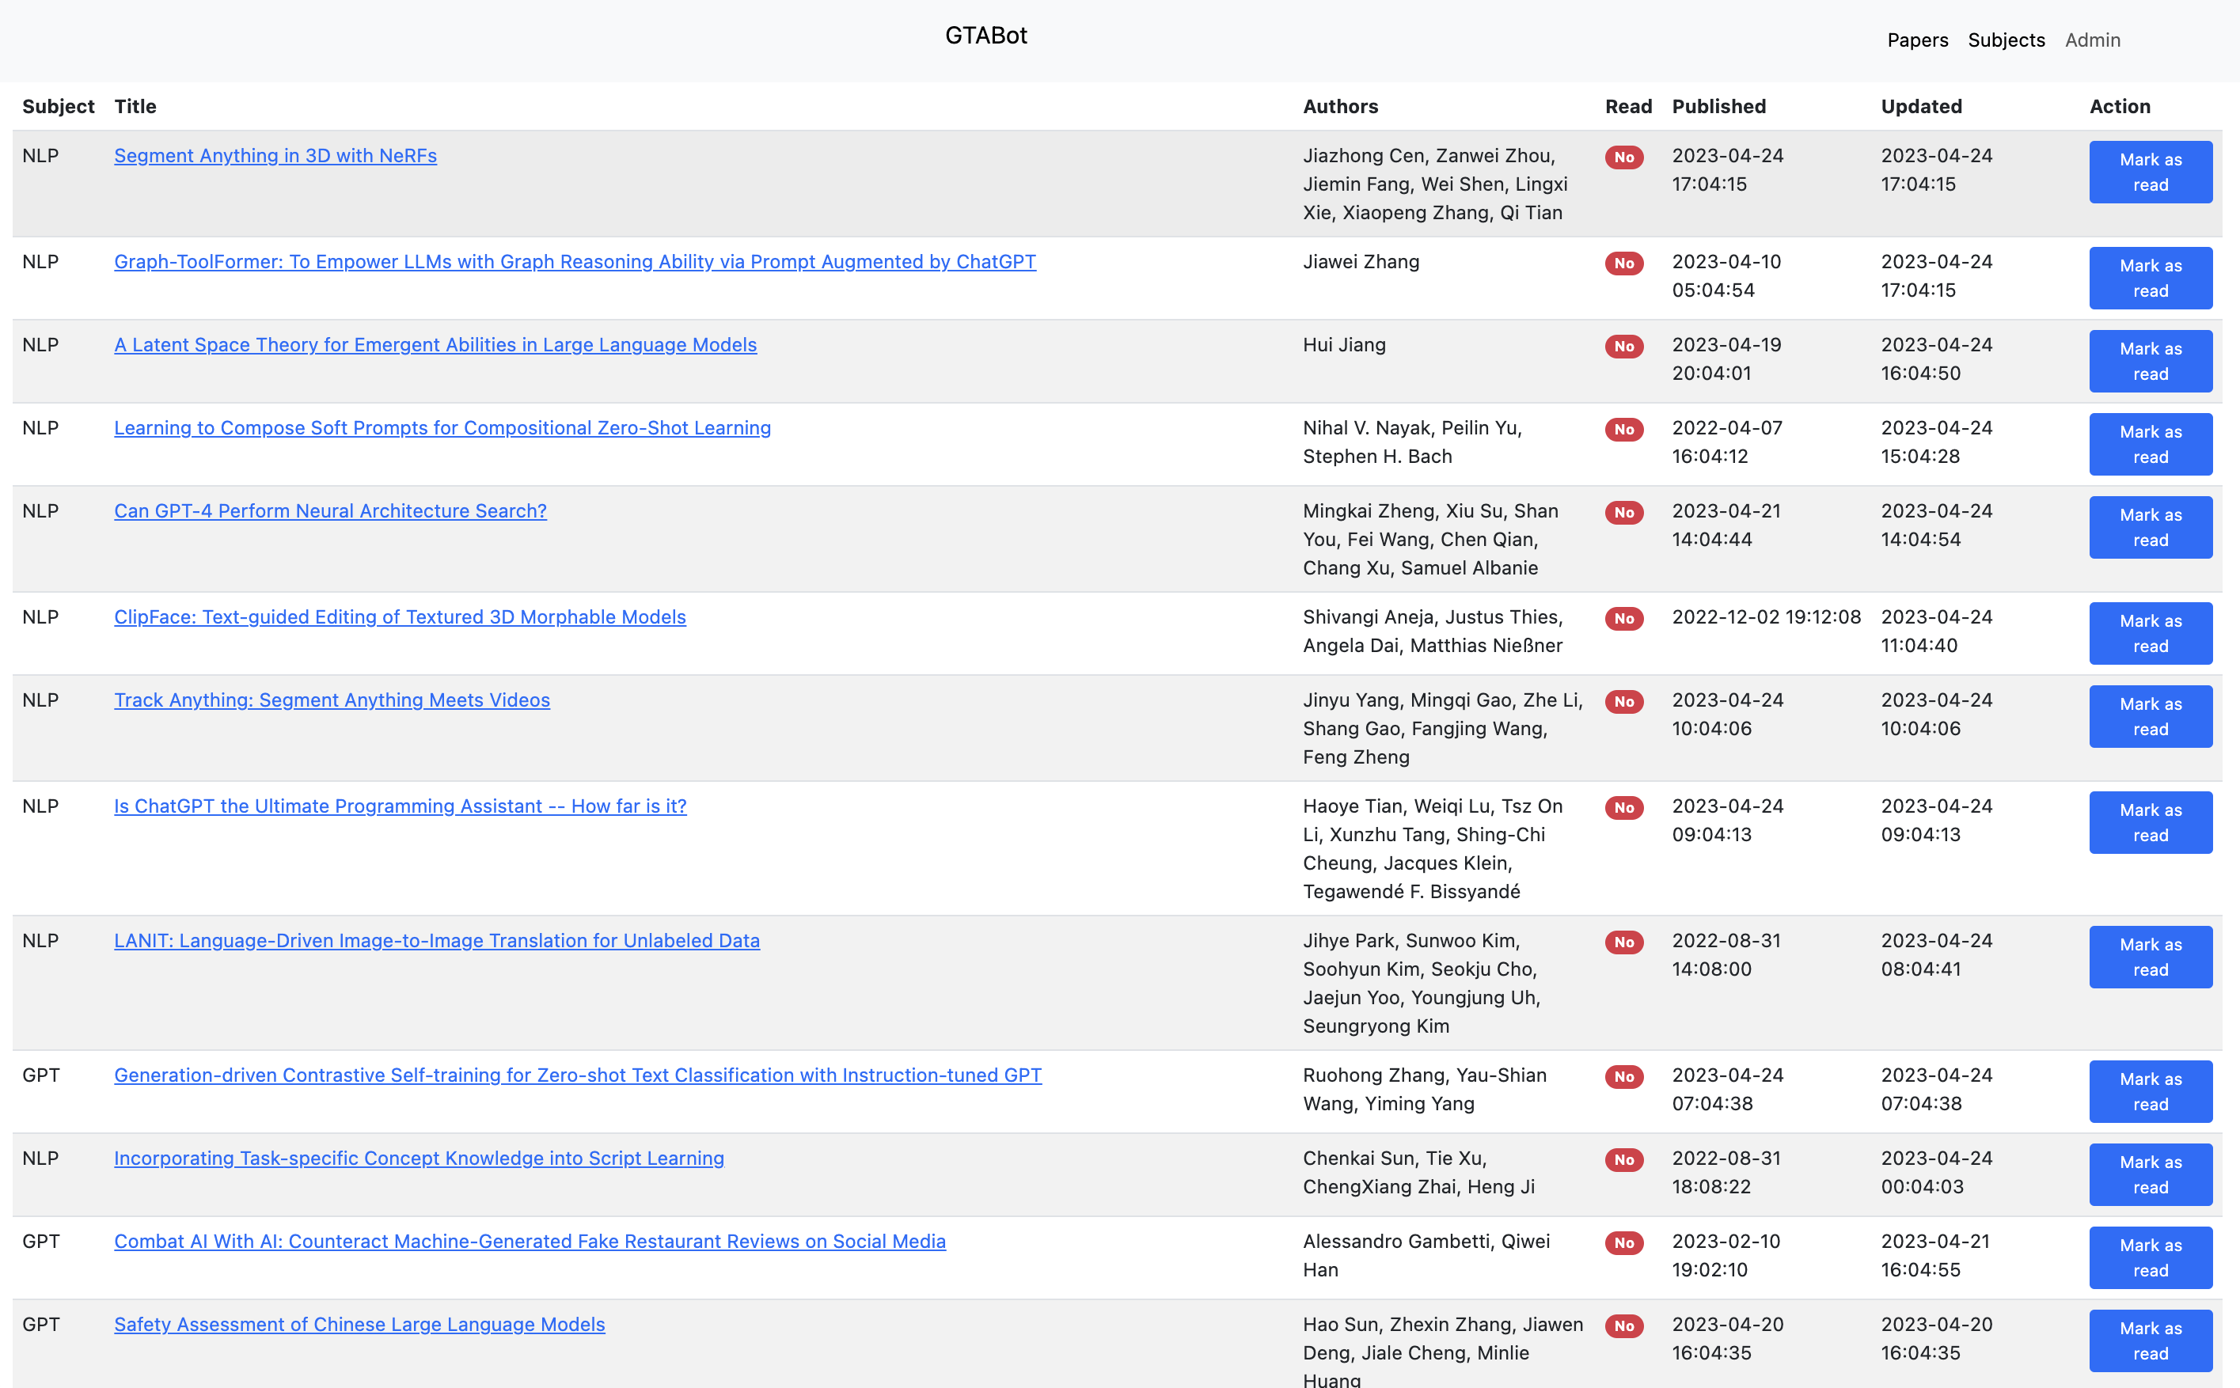This screenshot has width=2240, height=1388.
Task: Click the No read badge for Hui Jiang's paper
Action: tap(1623, 346)
